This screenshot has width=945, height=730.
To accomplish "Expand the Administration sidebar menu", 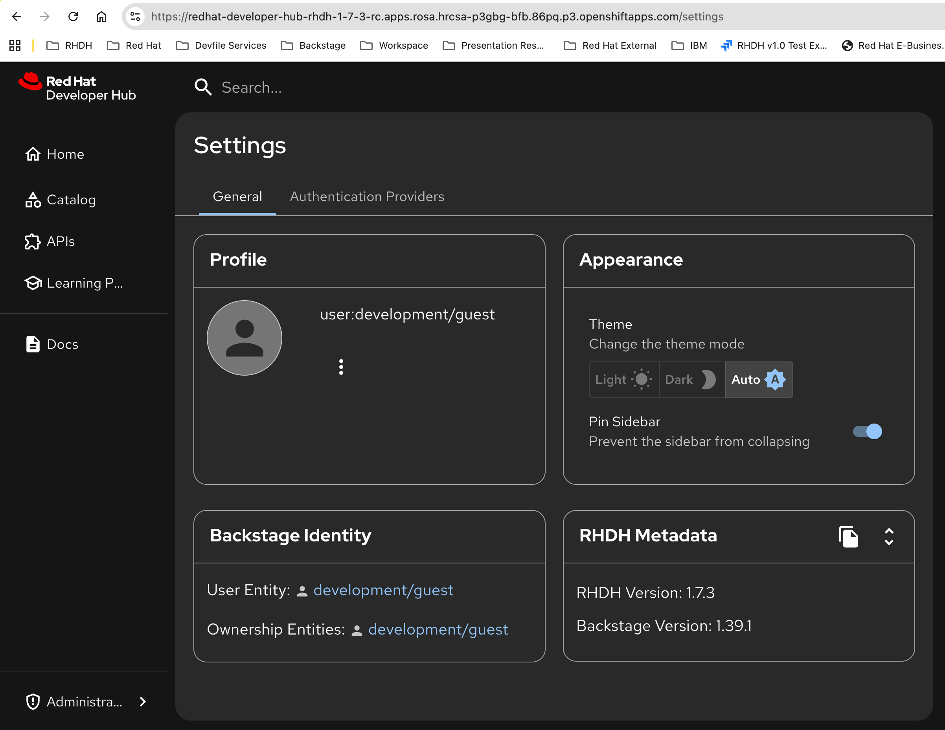I will 85,701.
